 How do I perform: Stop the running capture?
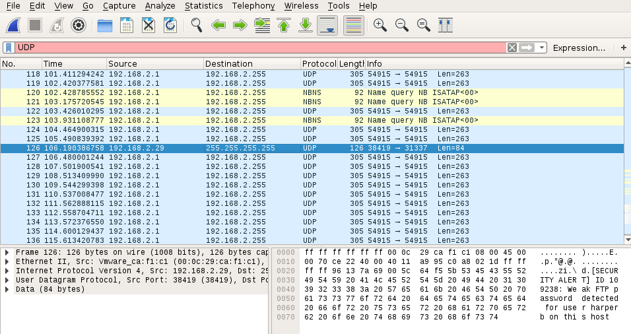pyautogui.click(x=35, y=25)
